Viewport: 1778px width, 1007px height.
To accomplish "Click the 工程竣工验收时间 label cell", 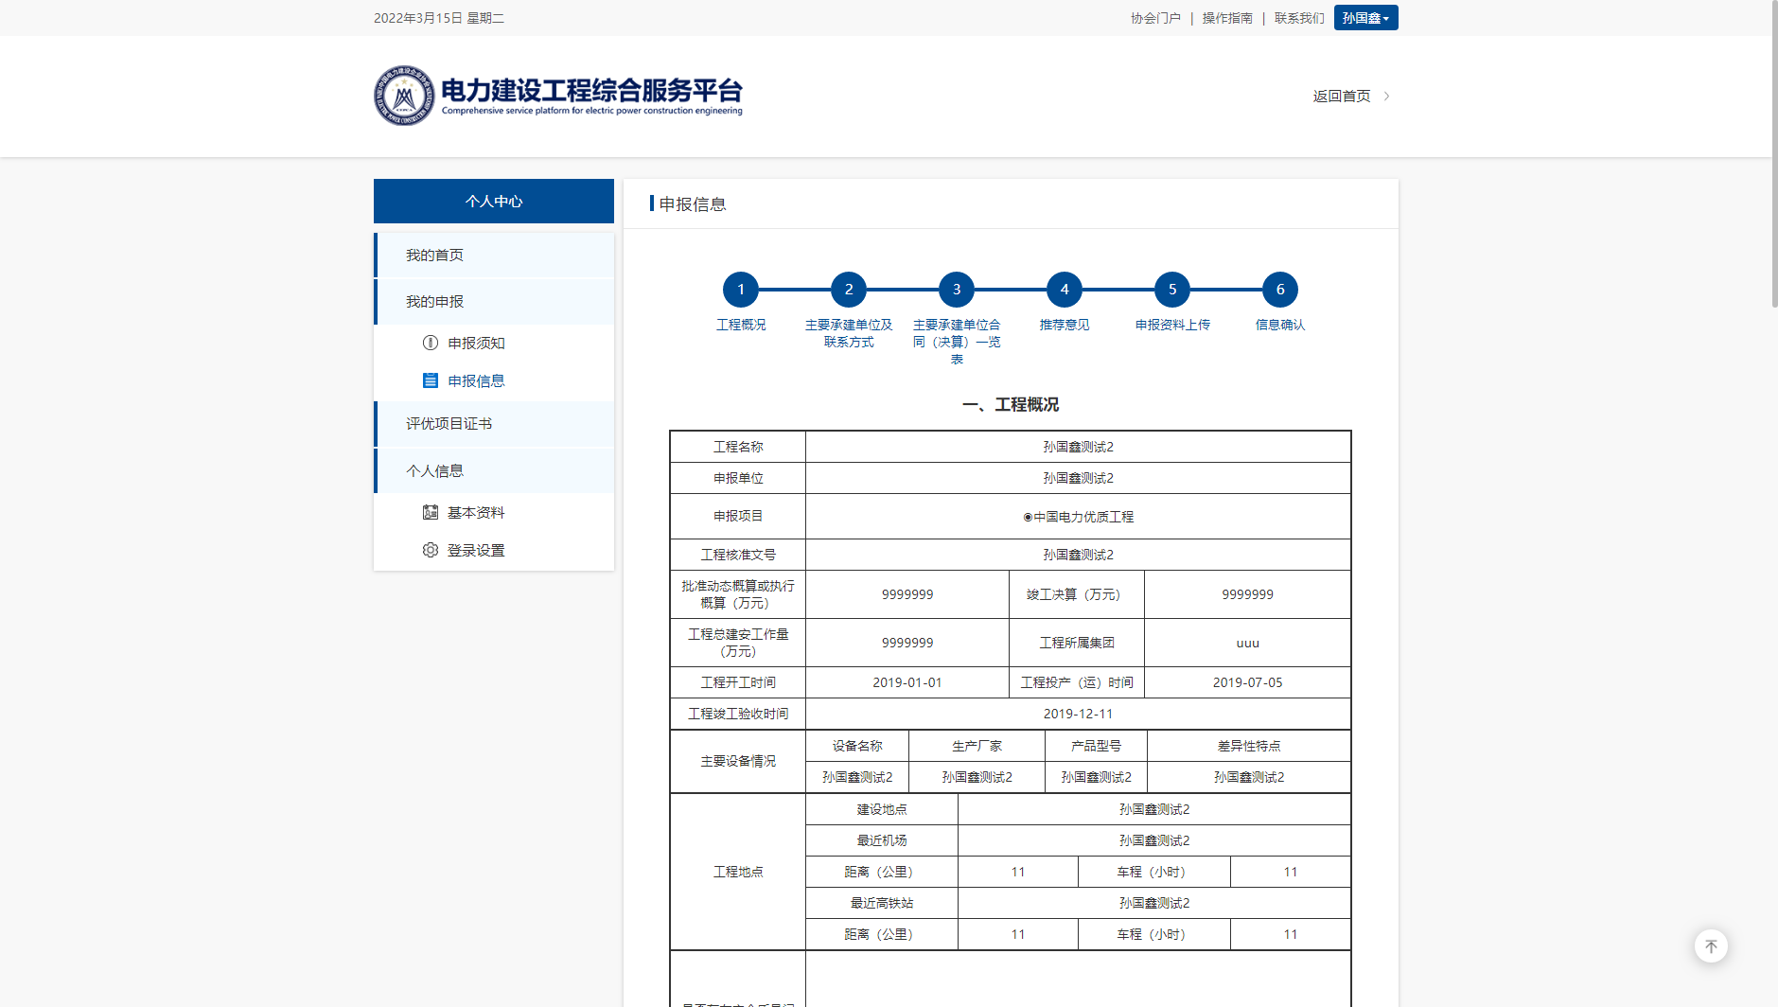I will (x=738, y=714).
